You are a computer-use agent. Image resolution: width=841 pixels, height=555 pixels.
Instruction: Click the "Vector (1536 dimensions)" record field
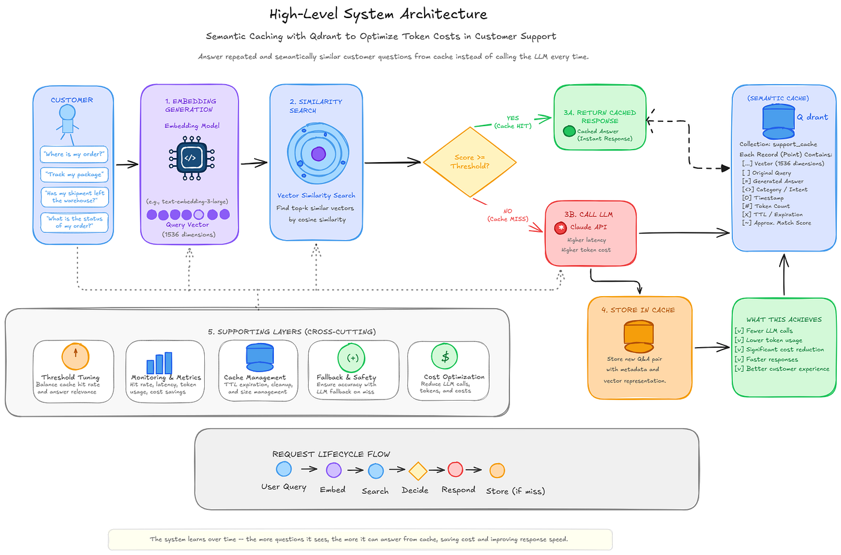coord(783,163)
